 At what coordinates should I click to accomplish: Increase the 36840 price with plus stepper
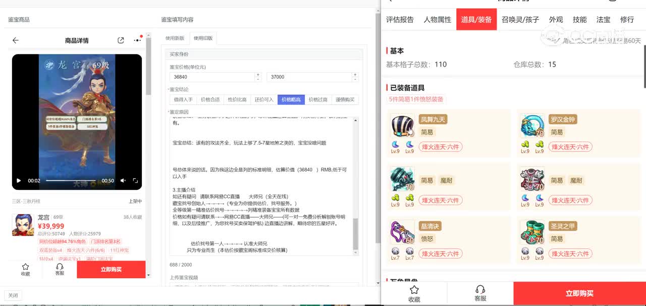point(258,75)
